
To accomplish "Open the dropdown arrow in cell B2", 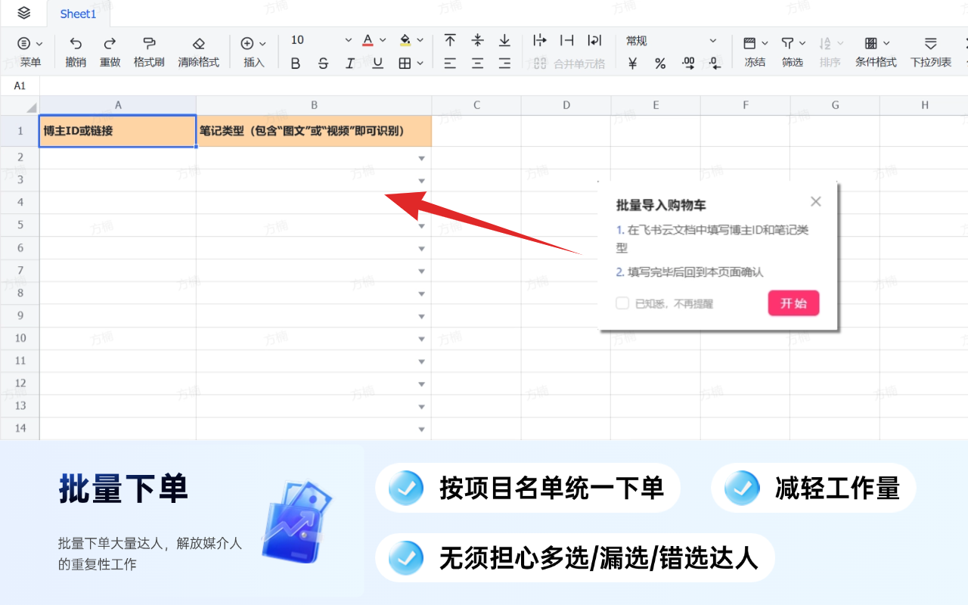I will point(421,157).
